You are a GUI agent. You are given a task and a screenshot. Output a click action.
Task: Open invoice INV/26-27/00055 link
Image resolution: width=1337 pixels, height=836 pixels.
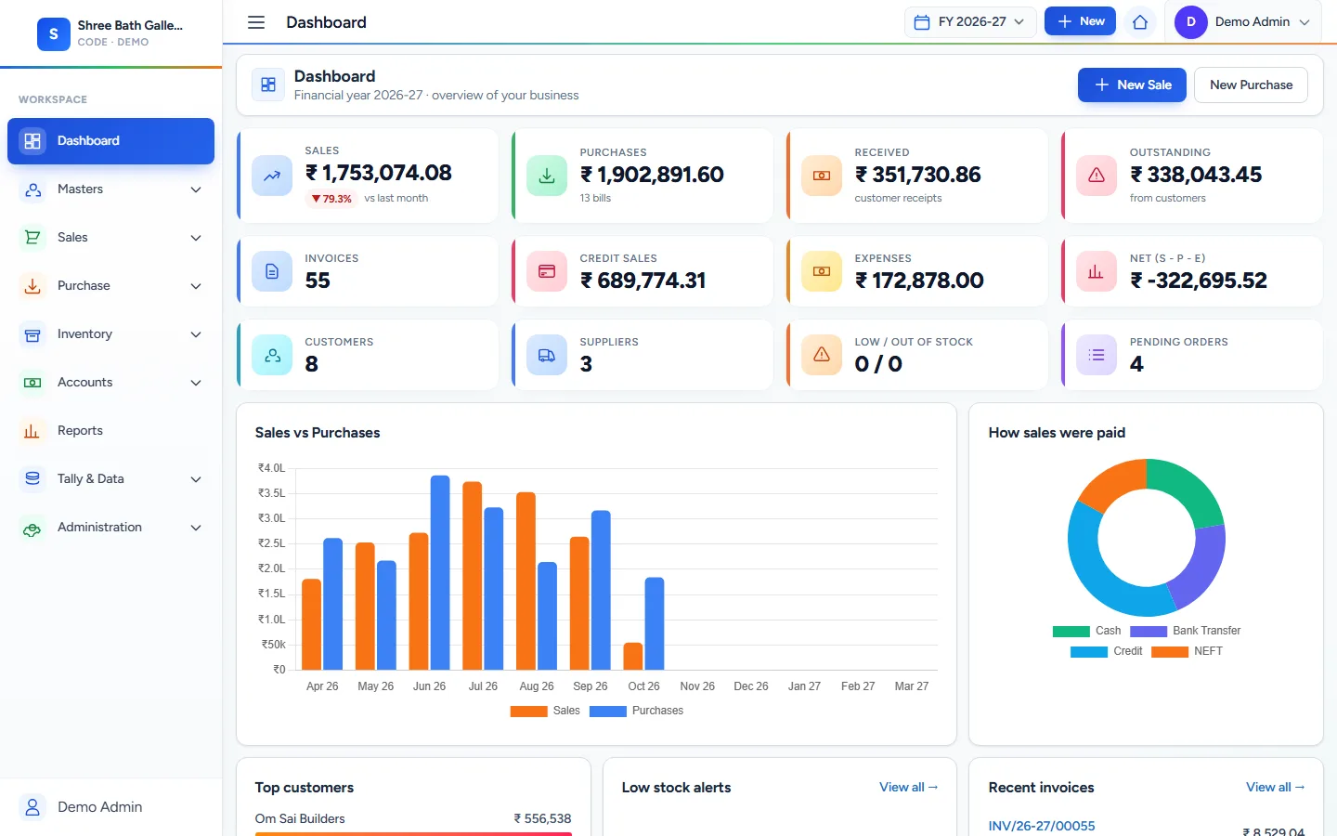coord(1042,826)
